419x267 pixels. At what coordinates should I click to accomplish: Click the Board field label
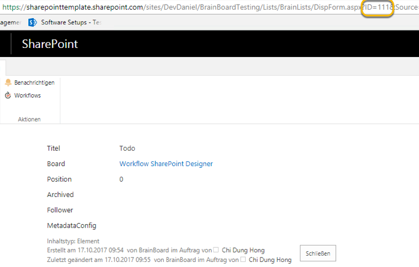[x=56, y=164]
